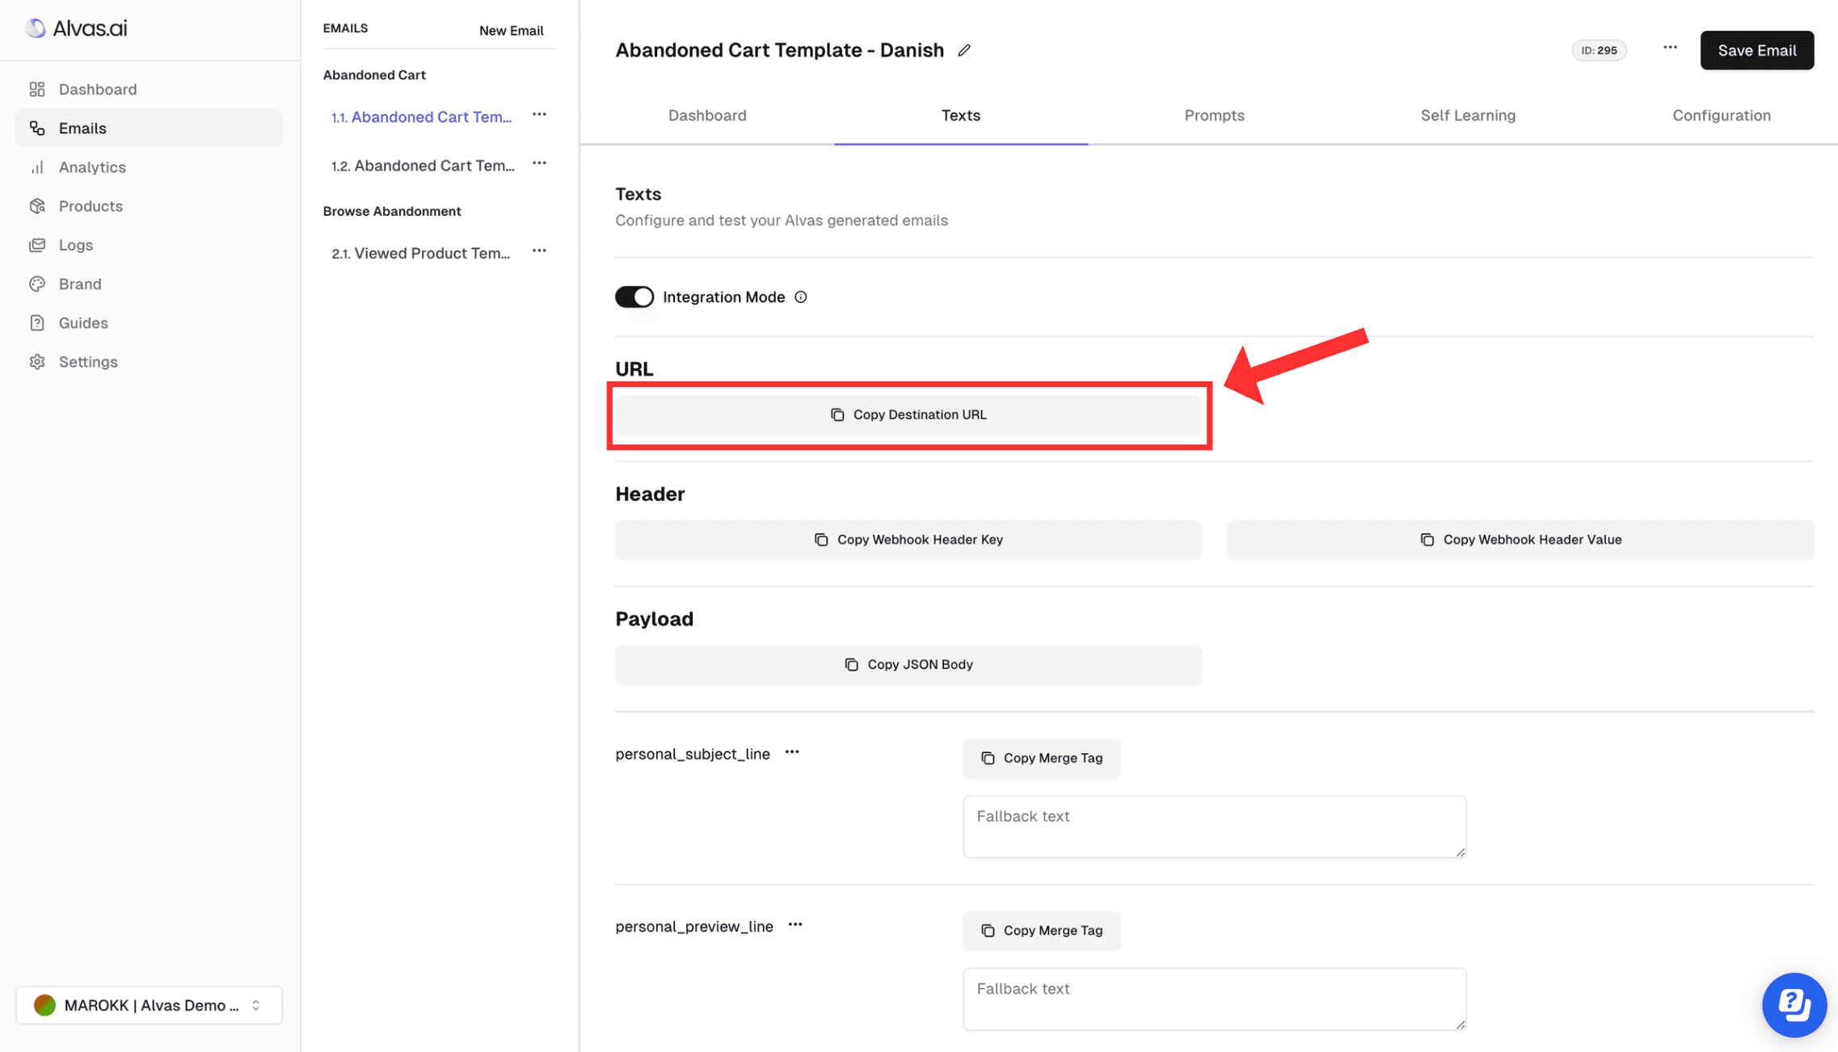Switch to the Self Learning tab
The height and width of the screenshot is (1052, 1838).
(1468, 116)
